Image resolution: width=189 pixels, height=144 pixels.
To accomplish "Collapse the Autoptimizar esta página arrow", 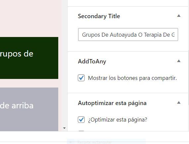I will click(179, 103).
